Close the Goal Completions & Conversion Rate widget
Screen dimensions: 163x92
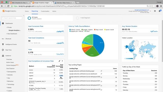(62, 61)
